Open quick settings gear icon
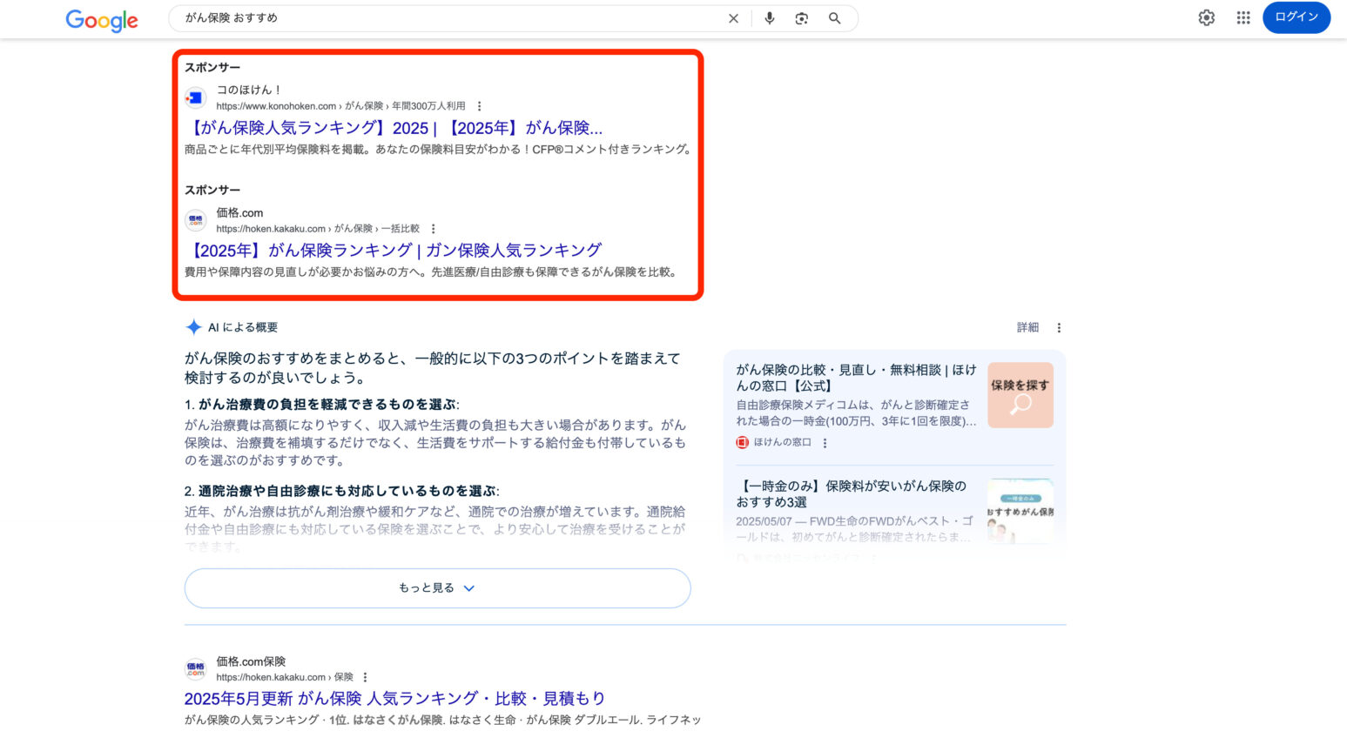This screenshot has width=1347, height=731. tap(1206, 17)
